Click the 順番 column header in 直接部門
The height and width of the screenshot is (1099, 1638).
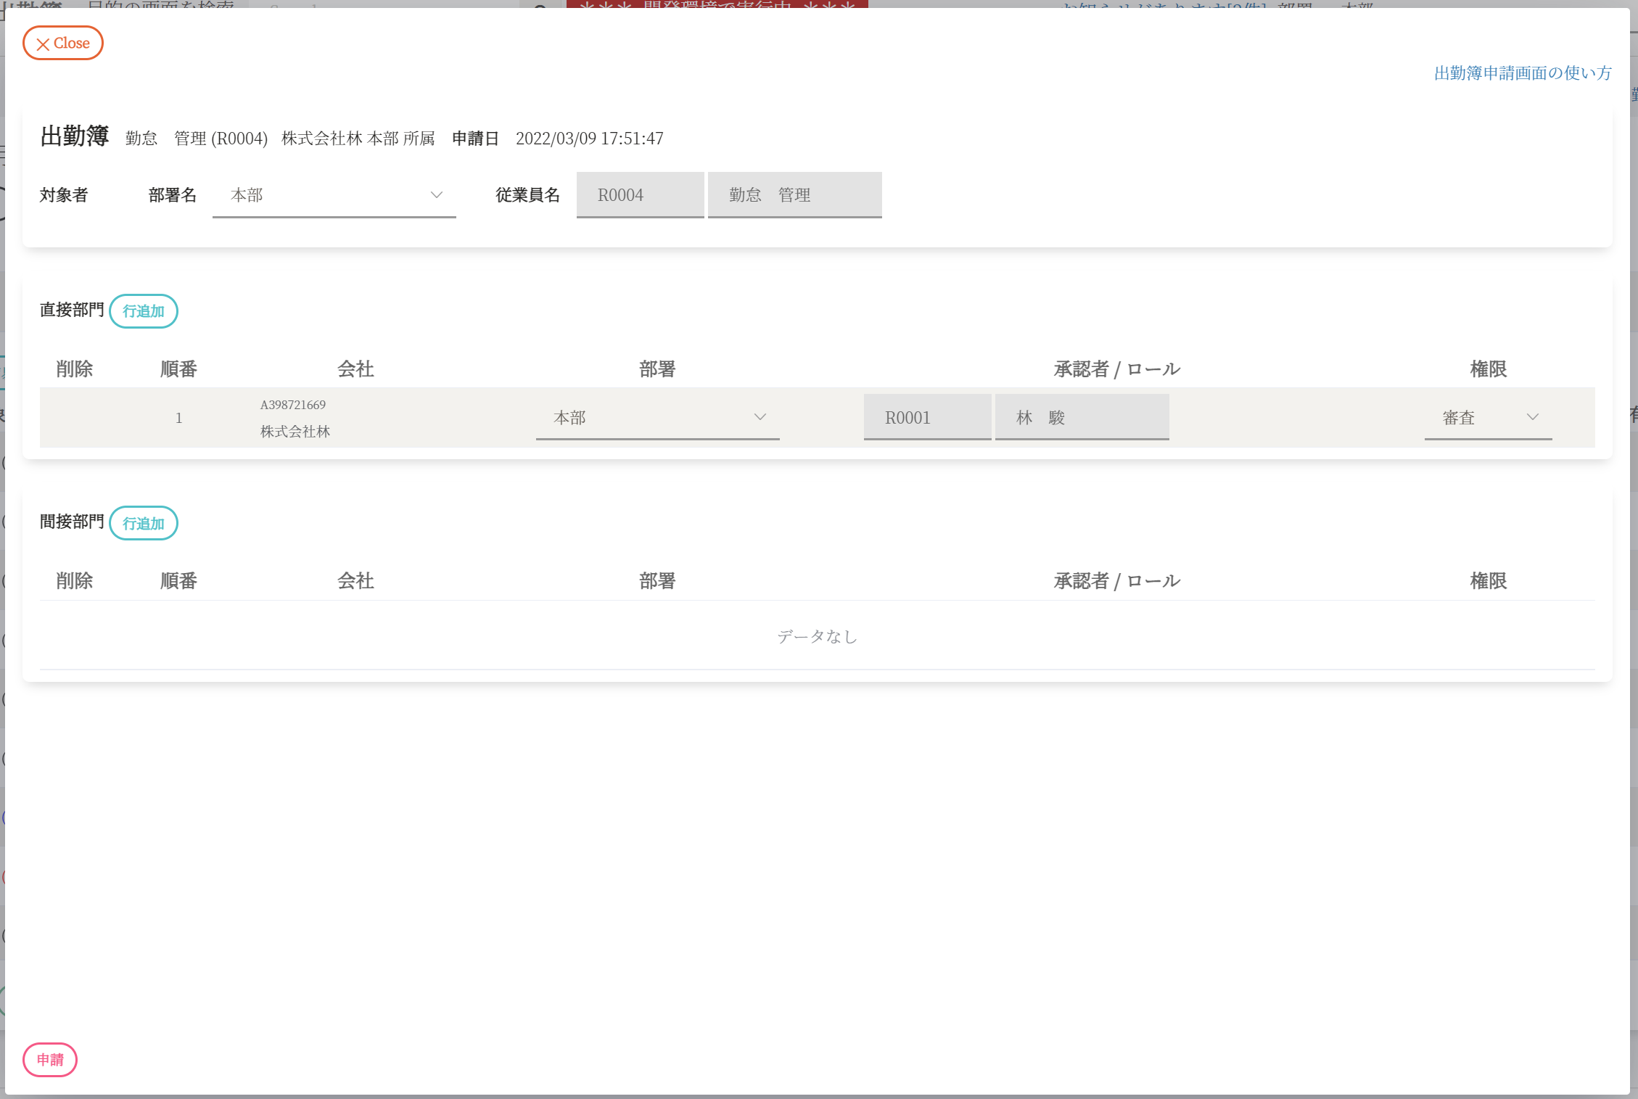[x=178, y=369]
